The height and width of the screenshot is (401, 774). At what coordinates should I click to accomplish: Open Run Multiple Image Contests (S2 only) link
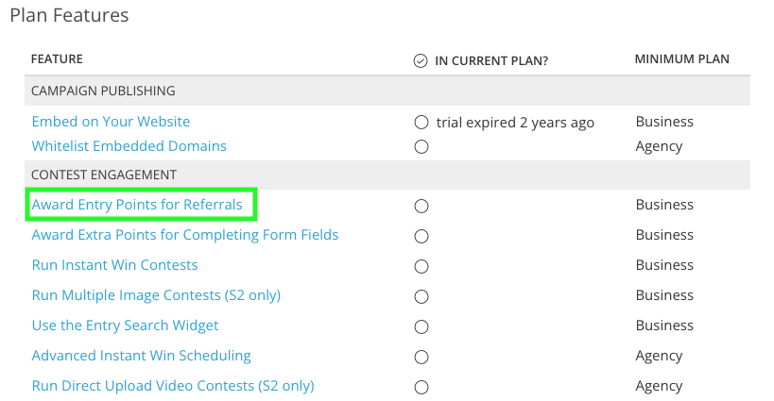157,295
